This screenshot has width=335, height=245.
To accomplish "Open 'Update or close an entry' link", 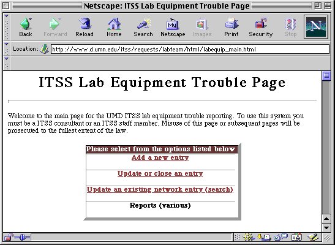I will [x=160, y=173].
